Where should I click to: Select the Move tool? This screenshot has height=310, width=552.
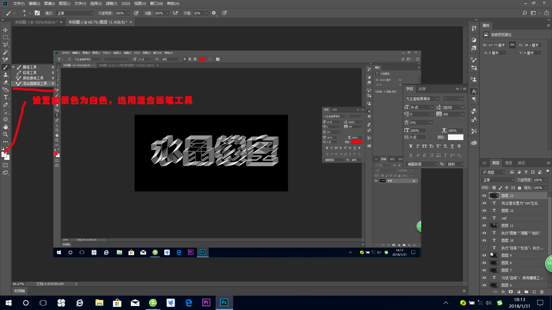coord(5,30)
